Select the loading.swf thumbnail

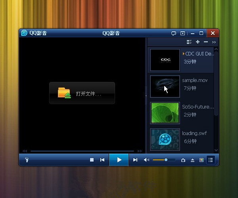coord(165,139)
